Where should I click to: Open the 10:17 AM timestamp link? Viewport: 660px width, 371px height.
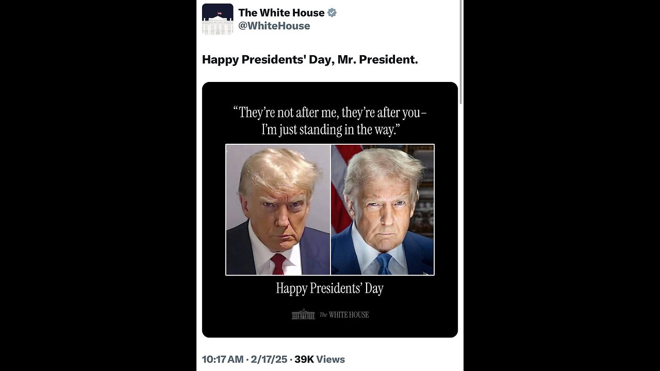point(223,360)
